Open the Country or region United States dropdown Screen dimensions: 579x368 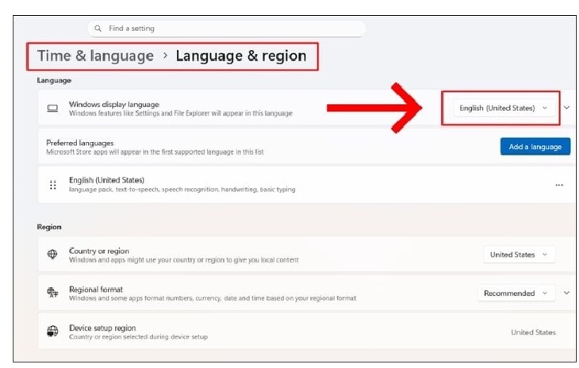point(519,255)
